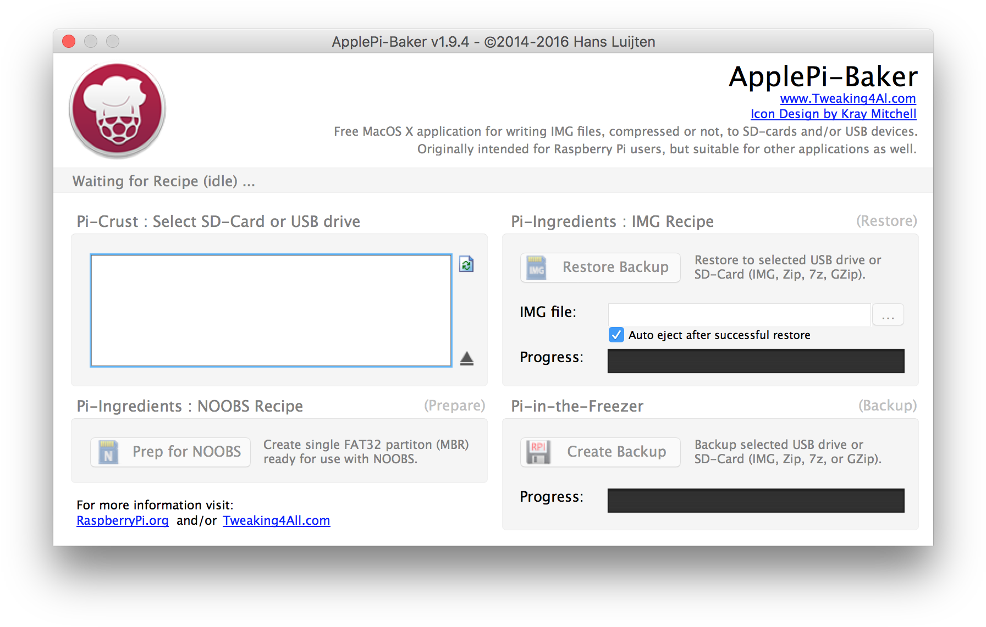Click the 'Pi-Ingredients : NOOBS Recipe' heading
The image size is (986, 627).
(x=190, y=406)
